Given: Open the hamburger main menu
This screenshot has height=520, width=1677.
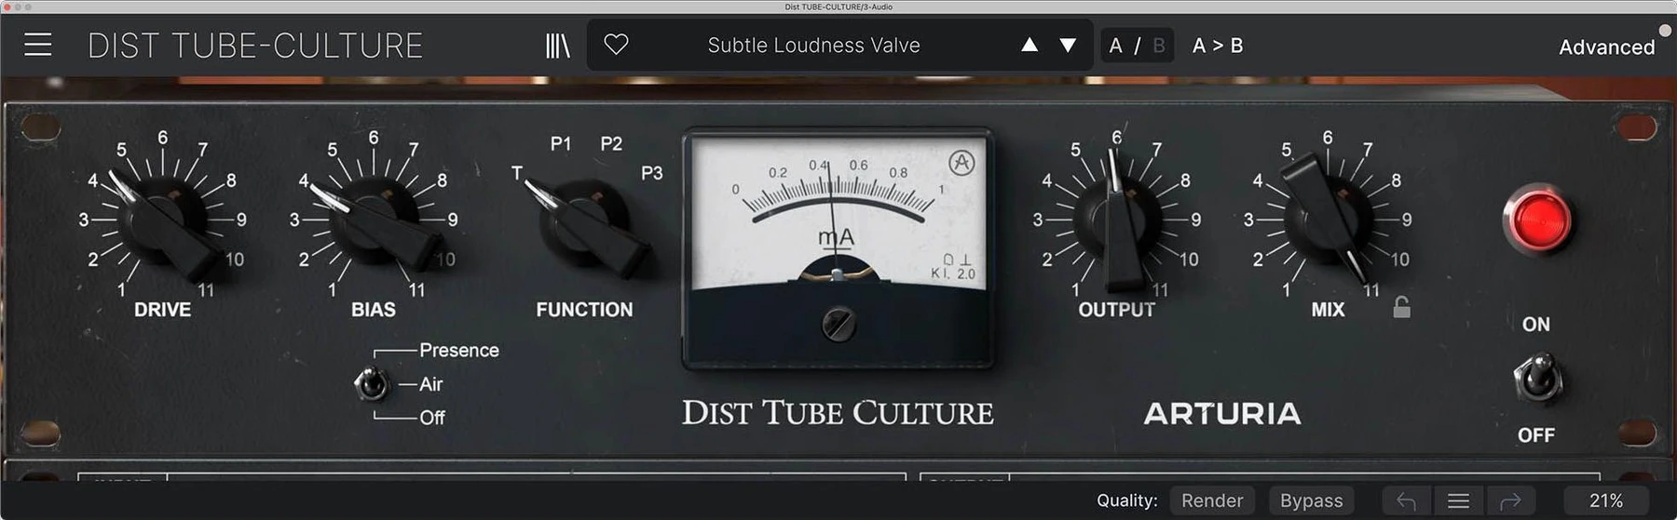Looking at the screenshot, I should pos(38,45).
